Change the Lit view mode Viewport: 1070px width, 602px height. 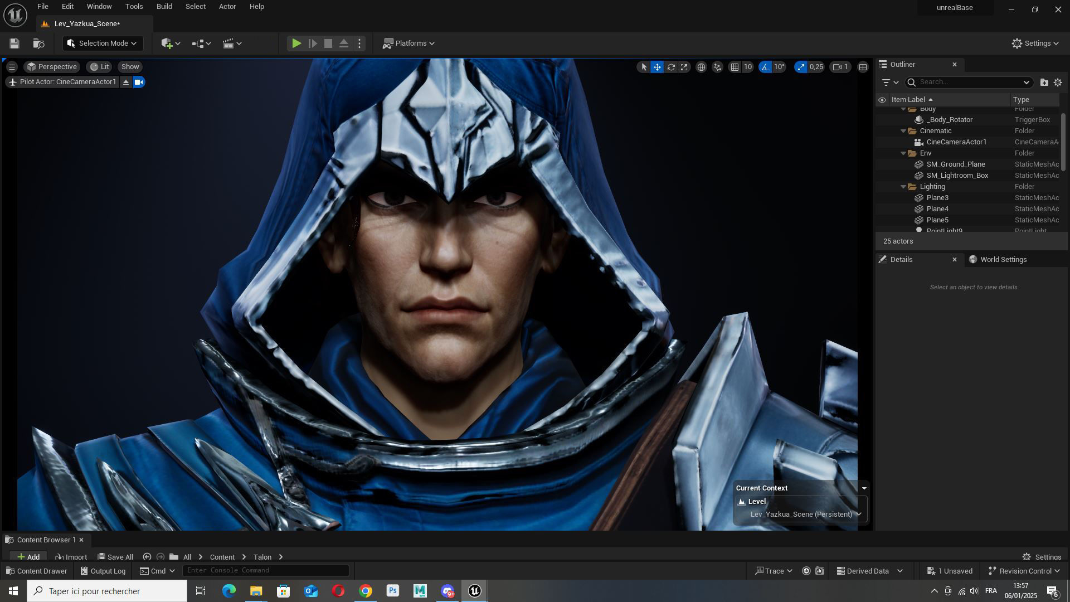(x=99, y=67)
